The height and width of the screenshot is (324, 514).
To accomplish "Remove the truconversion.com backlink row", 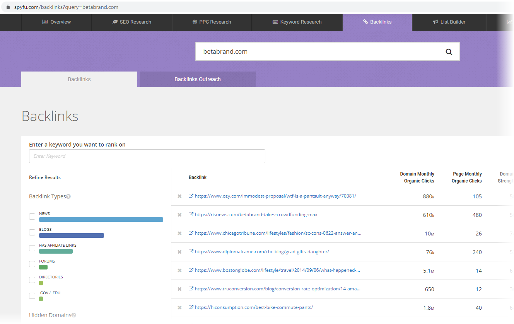I will [179, 289].
